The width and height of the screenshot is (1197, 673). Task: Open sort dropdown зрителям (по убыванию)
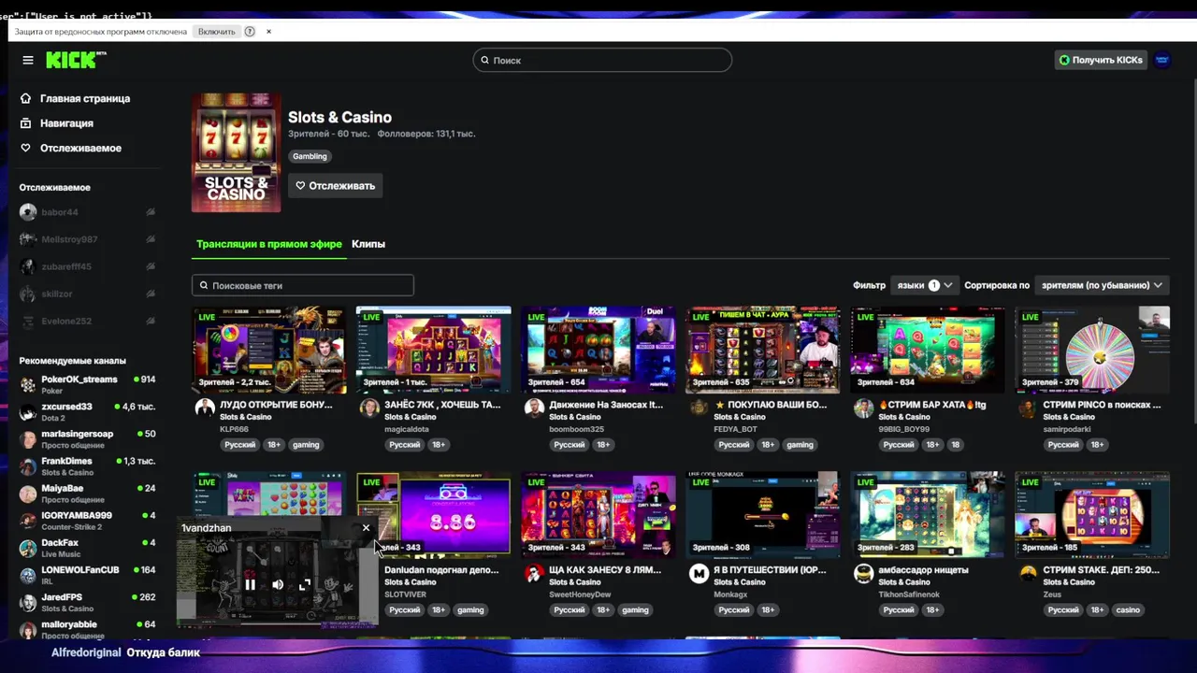pyautogui.click(x=1102, y=285)
